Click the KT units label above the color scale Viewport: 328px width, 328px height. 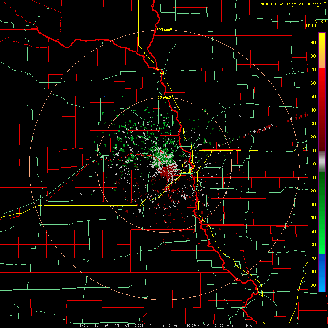(x=311, y=25)
